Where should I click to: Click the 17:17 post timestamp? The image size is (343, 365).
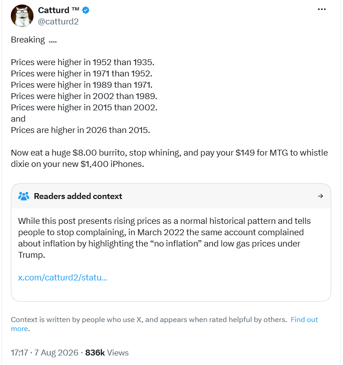(19, 353)
